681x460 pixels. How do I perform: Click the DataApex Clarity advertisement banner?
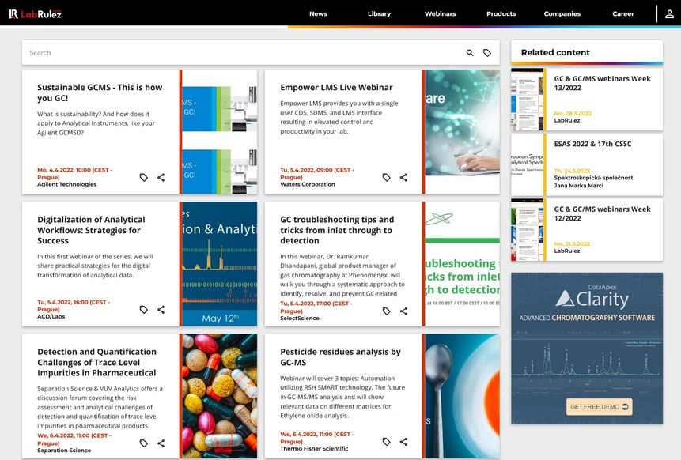587,348
